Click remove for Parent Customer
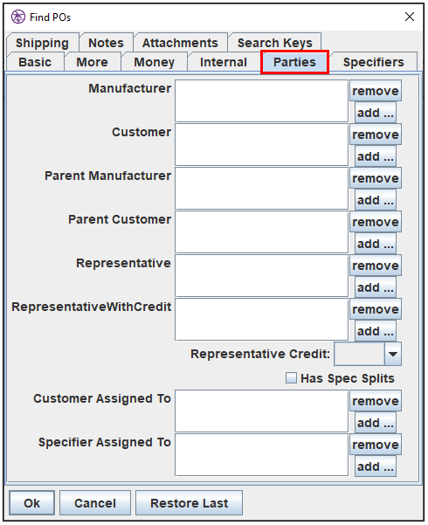 pyautogui.click(x=376, y=222)
